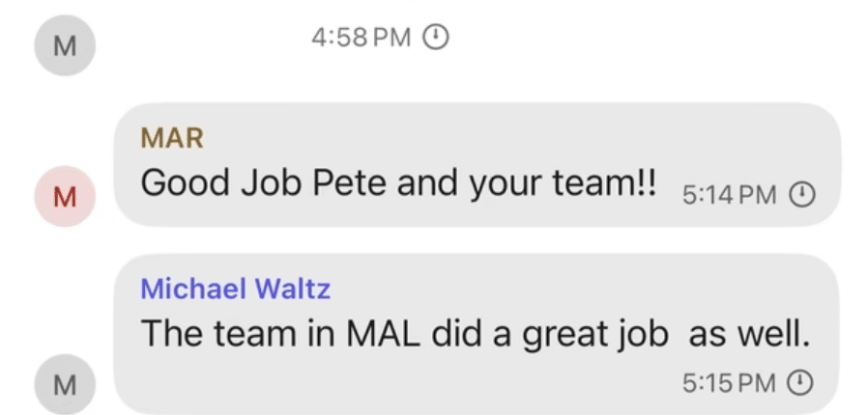Open the gray M avatar beside Waltz's message
This screenshot has width=868, height=415.
pyautogui.click(x=64, y=385)
